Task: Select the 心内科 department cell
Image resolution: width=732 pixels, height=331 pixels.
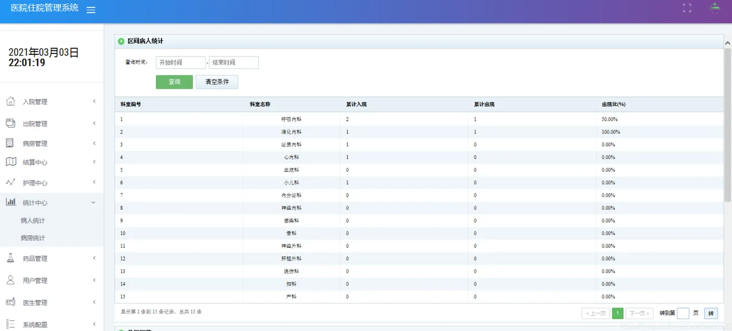Action: coord(291,157)
